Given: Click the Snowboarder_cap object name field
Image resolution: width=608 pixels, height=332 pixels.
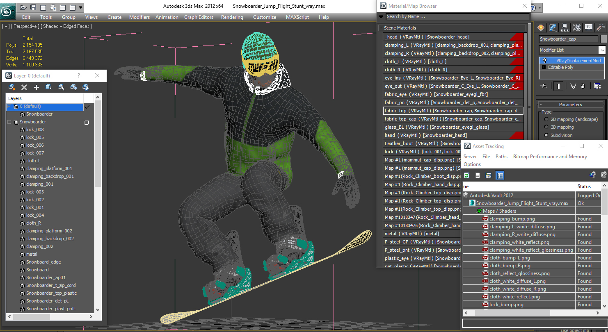Looking at the screenshot, I should pos(569,39).
